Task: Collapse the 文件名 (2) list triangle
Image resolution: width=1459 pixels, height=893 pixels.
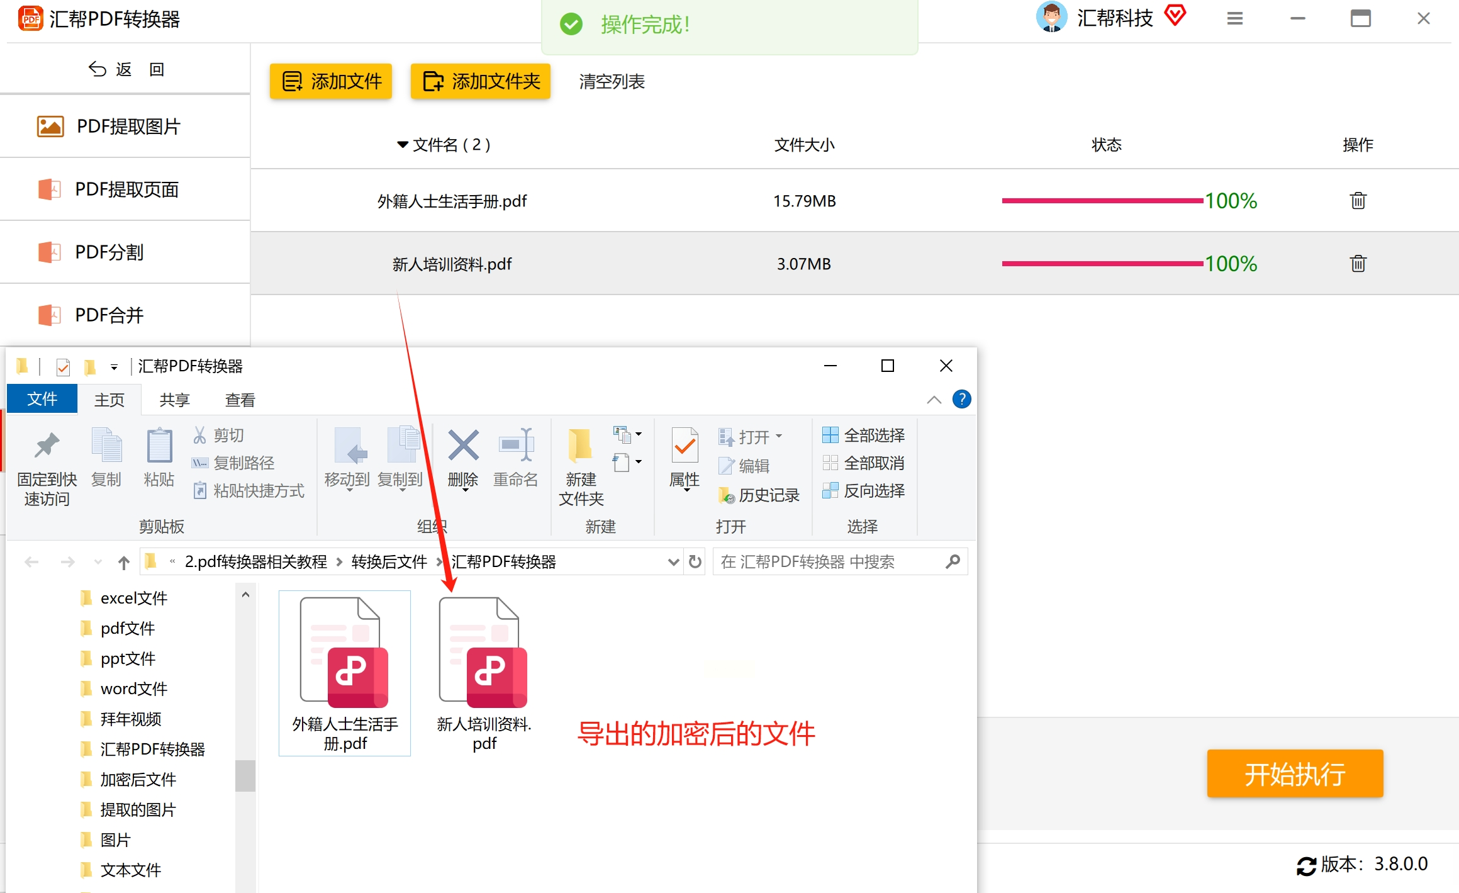Action: coord(403,145)
